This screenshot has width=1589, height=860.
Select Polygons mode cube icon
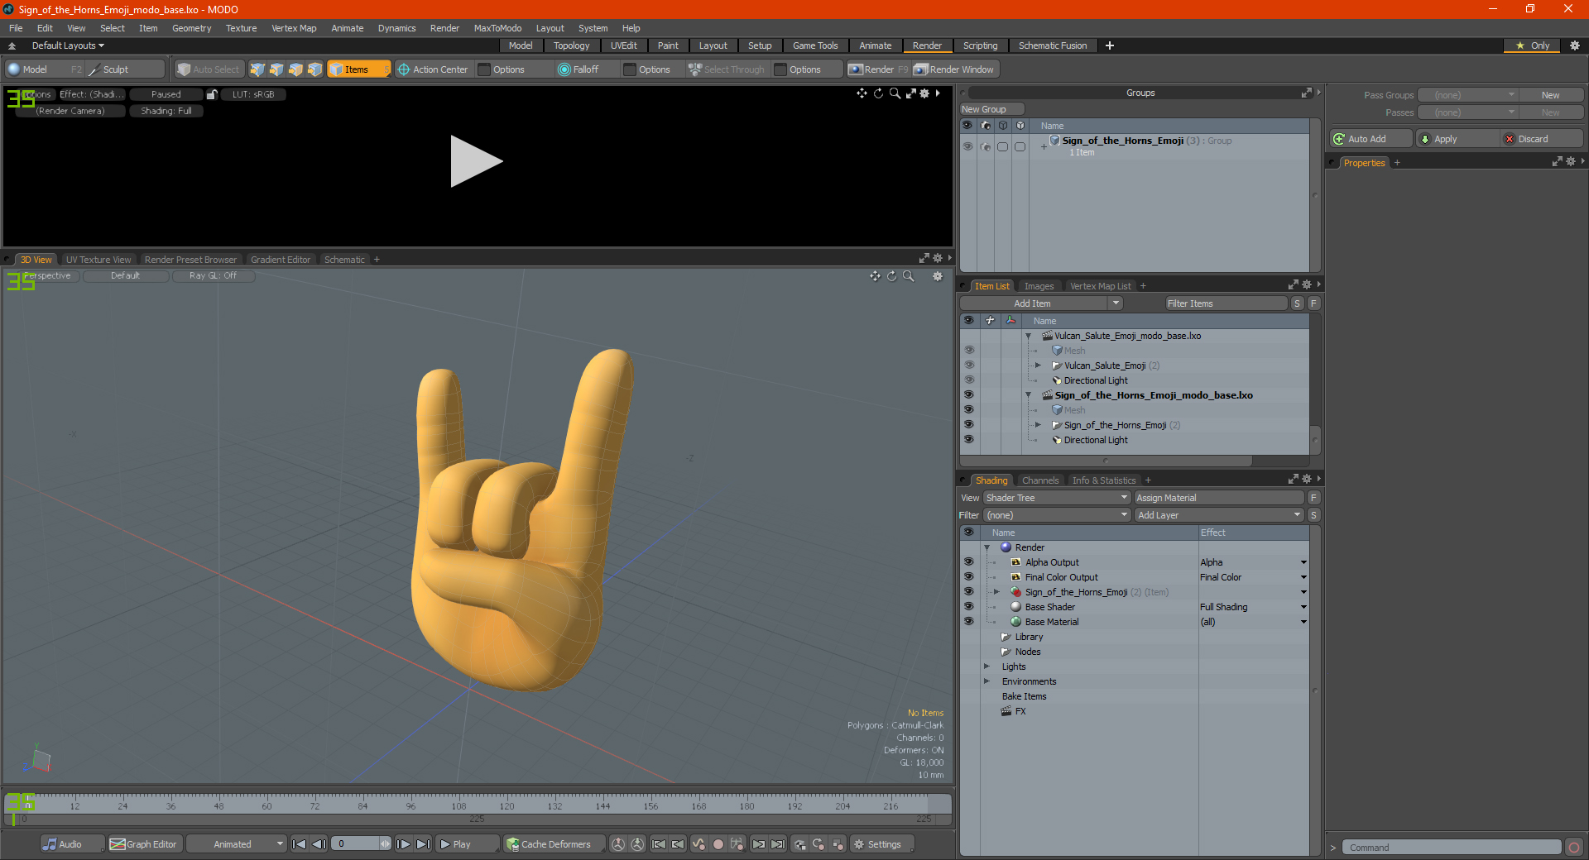[x=295, y=69]
